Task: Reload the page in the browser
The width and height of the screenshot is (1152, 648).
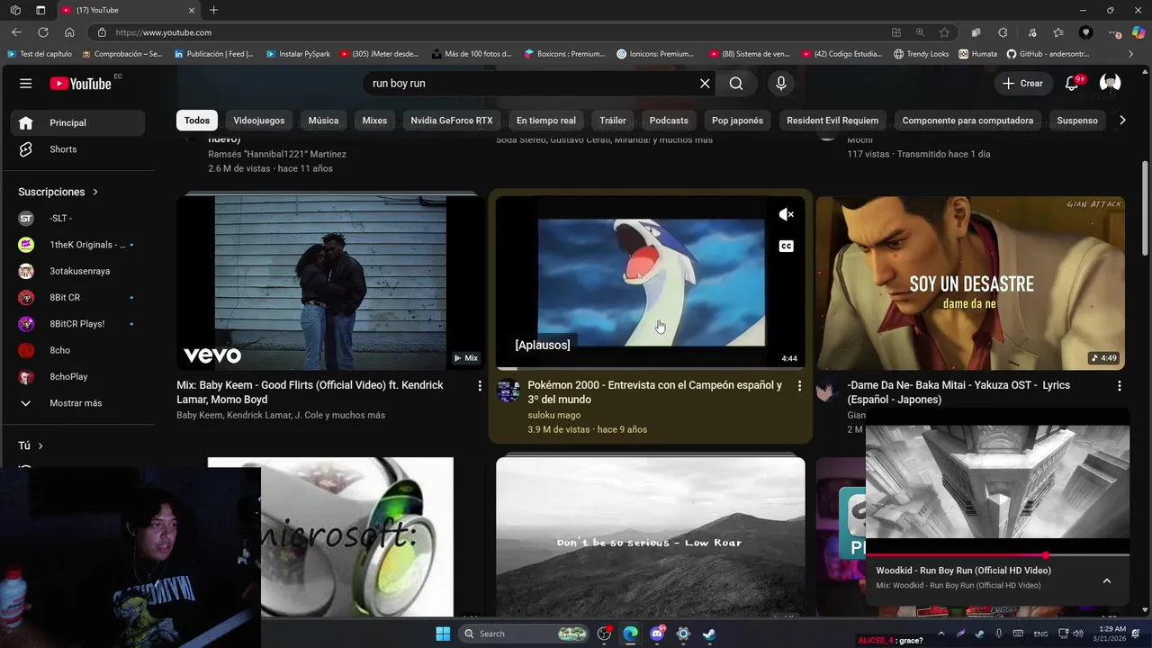Action: click(x=42, y=32)
